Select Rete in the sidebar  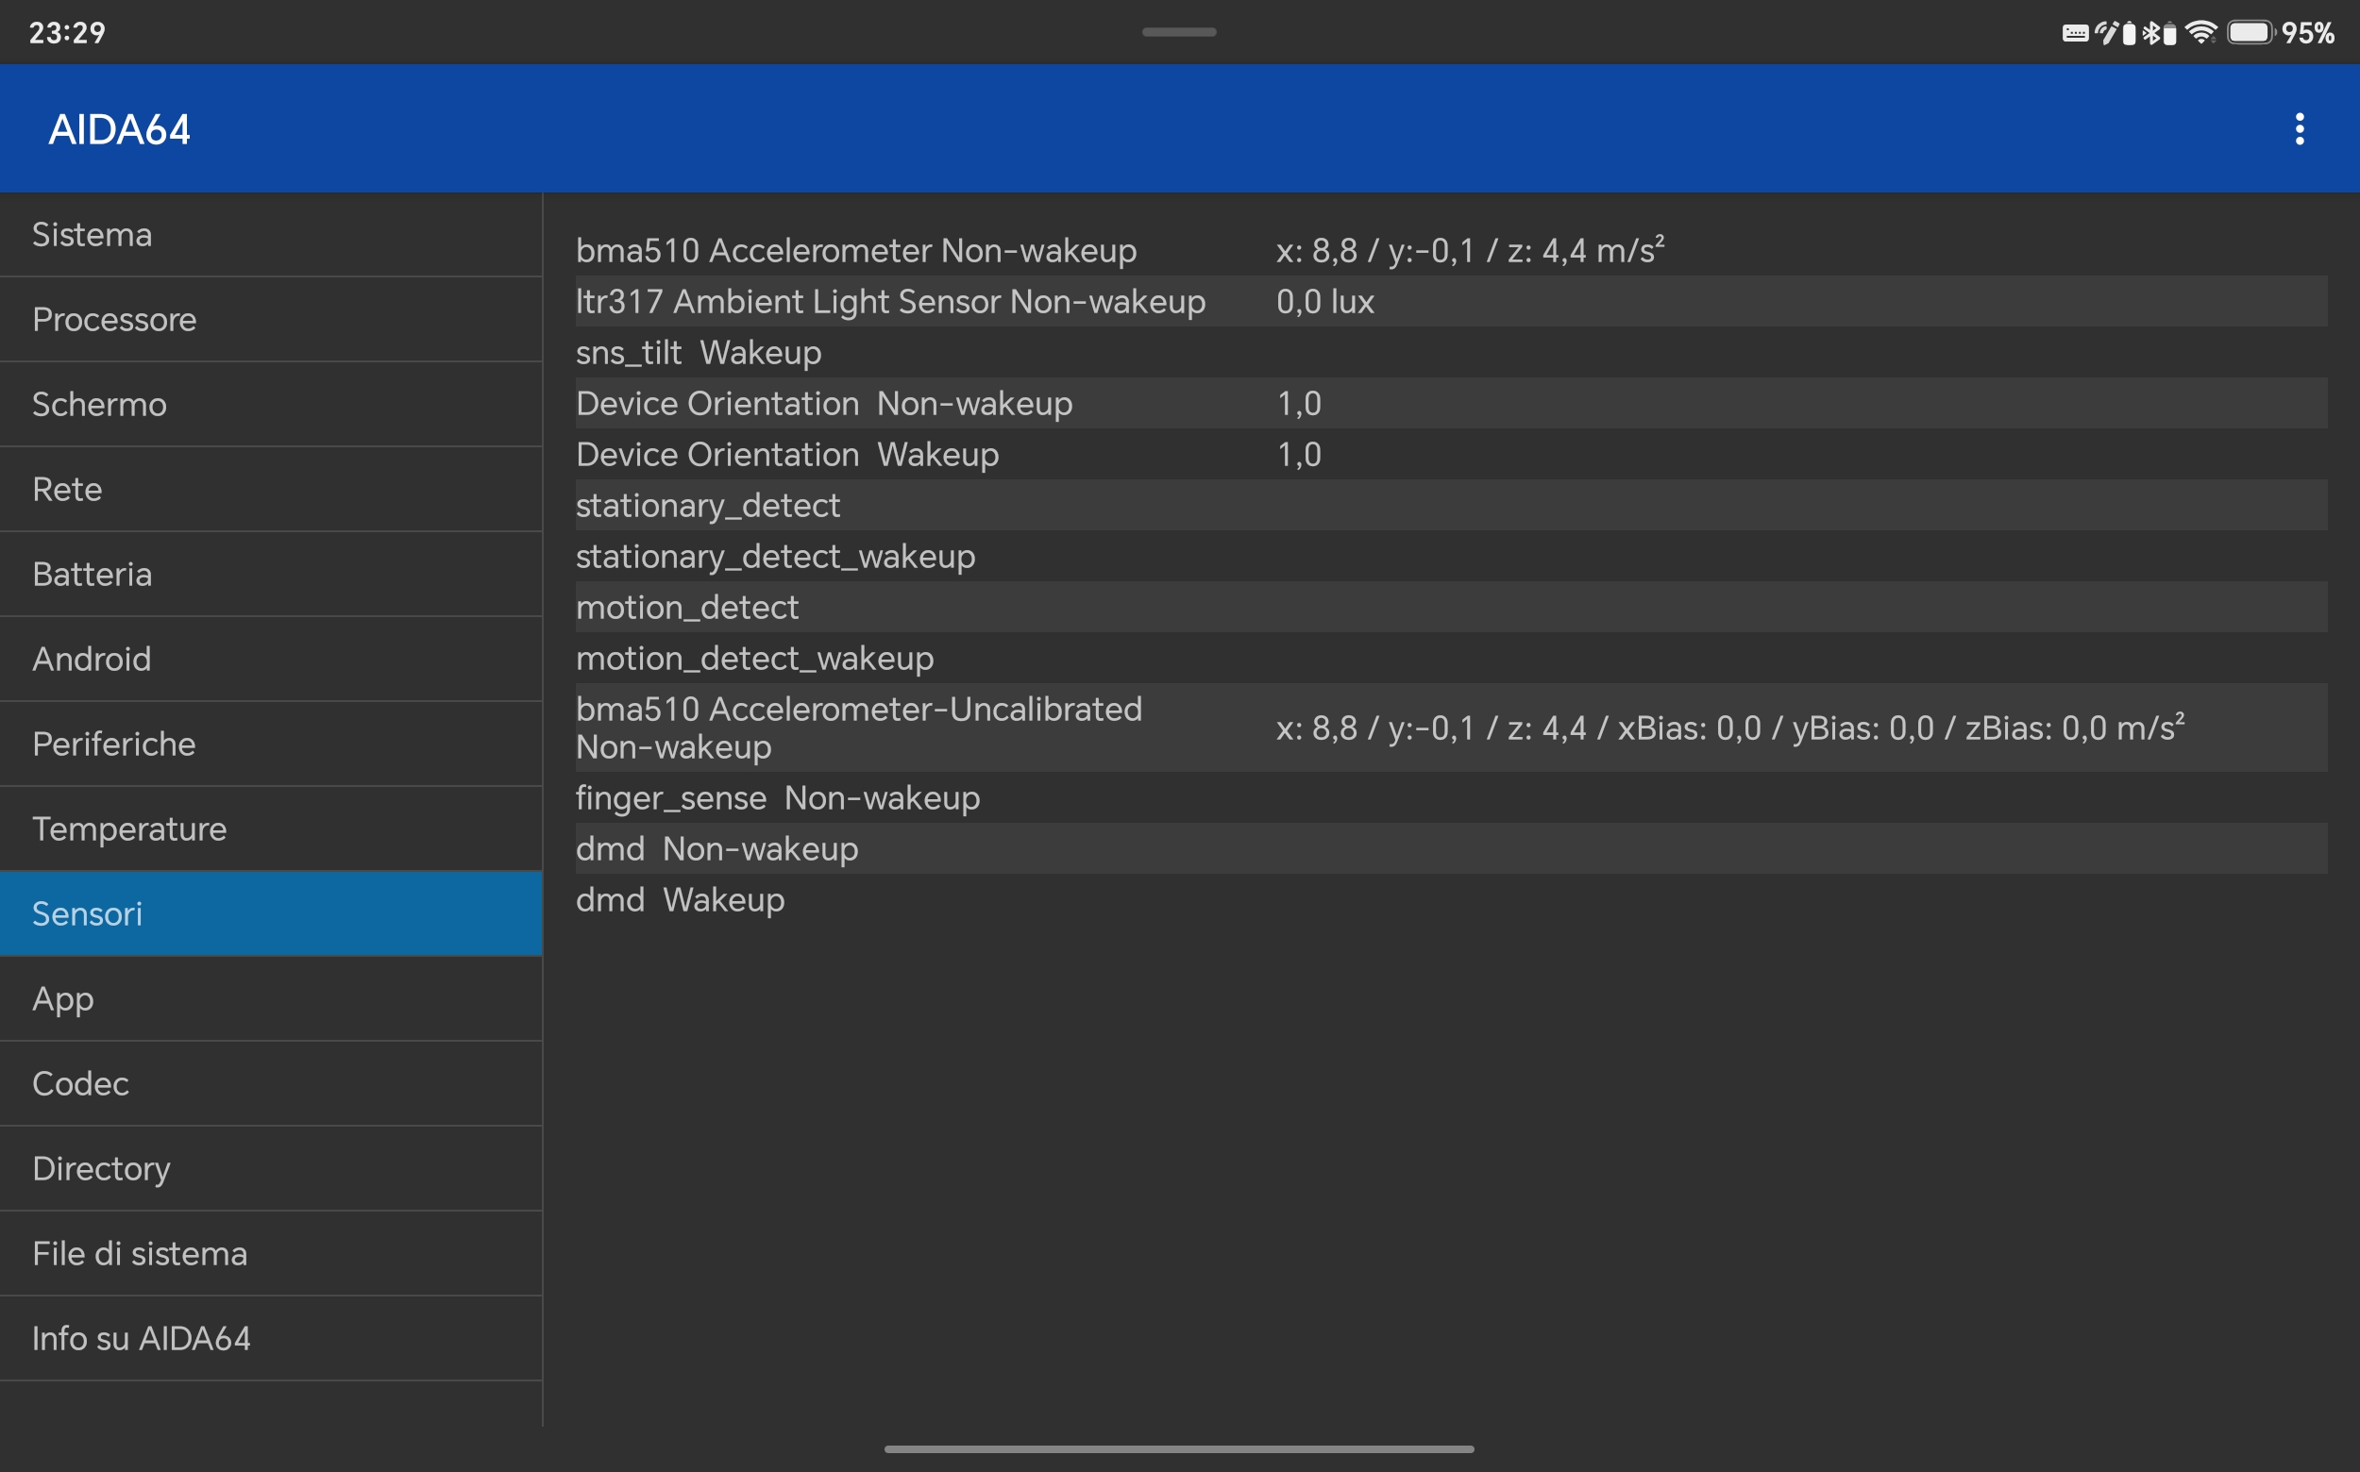(x=271, y=489)
